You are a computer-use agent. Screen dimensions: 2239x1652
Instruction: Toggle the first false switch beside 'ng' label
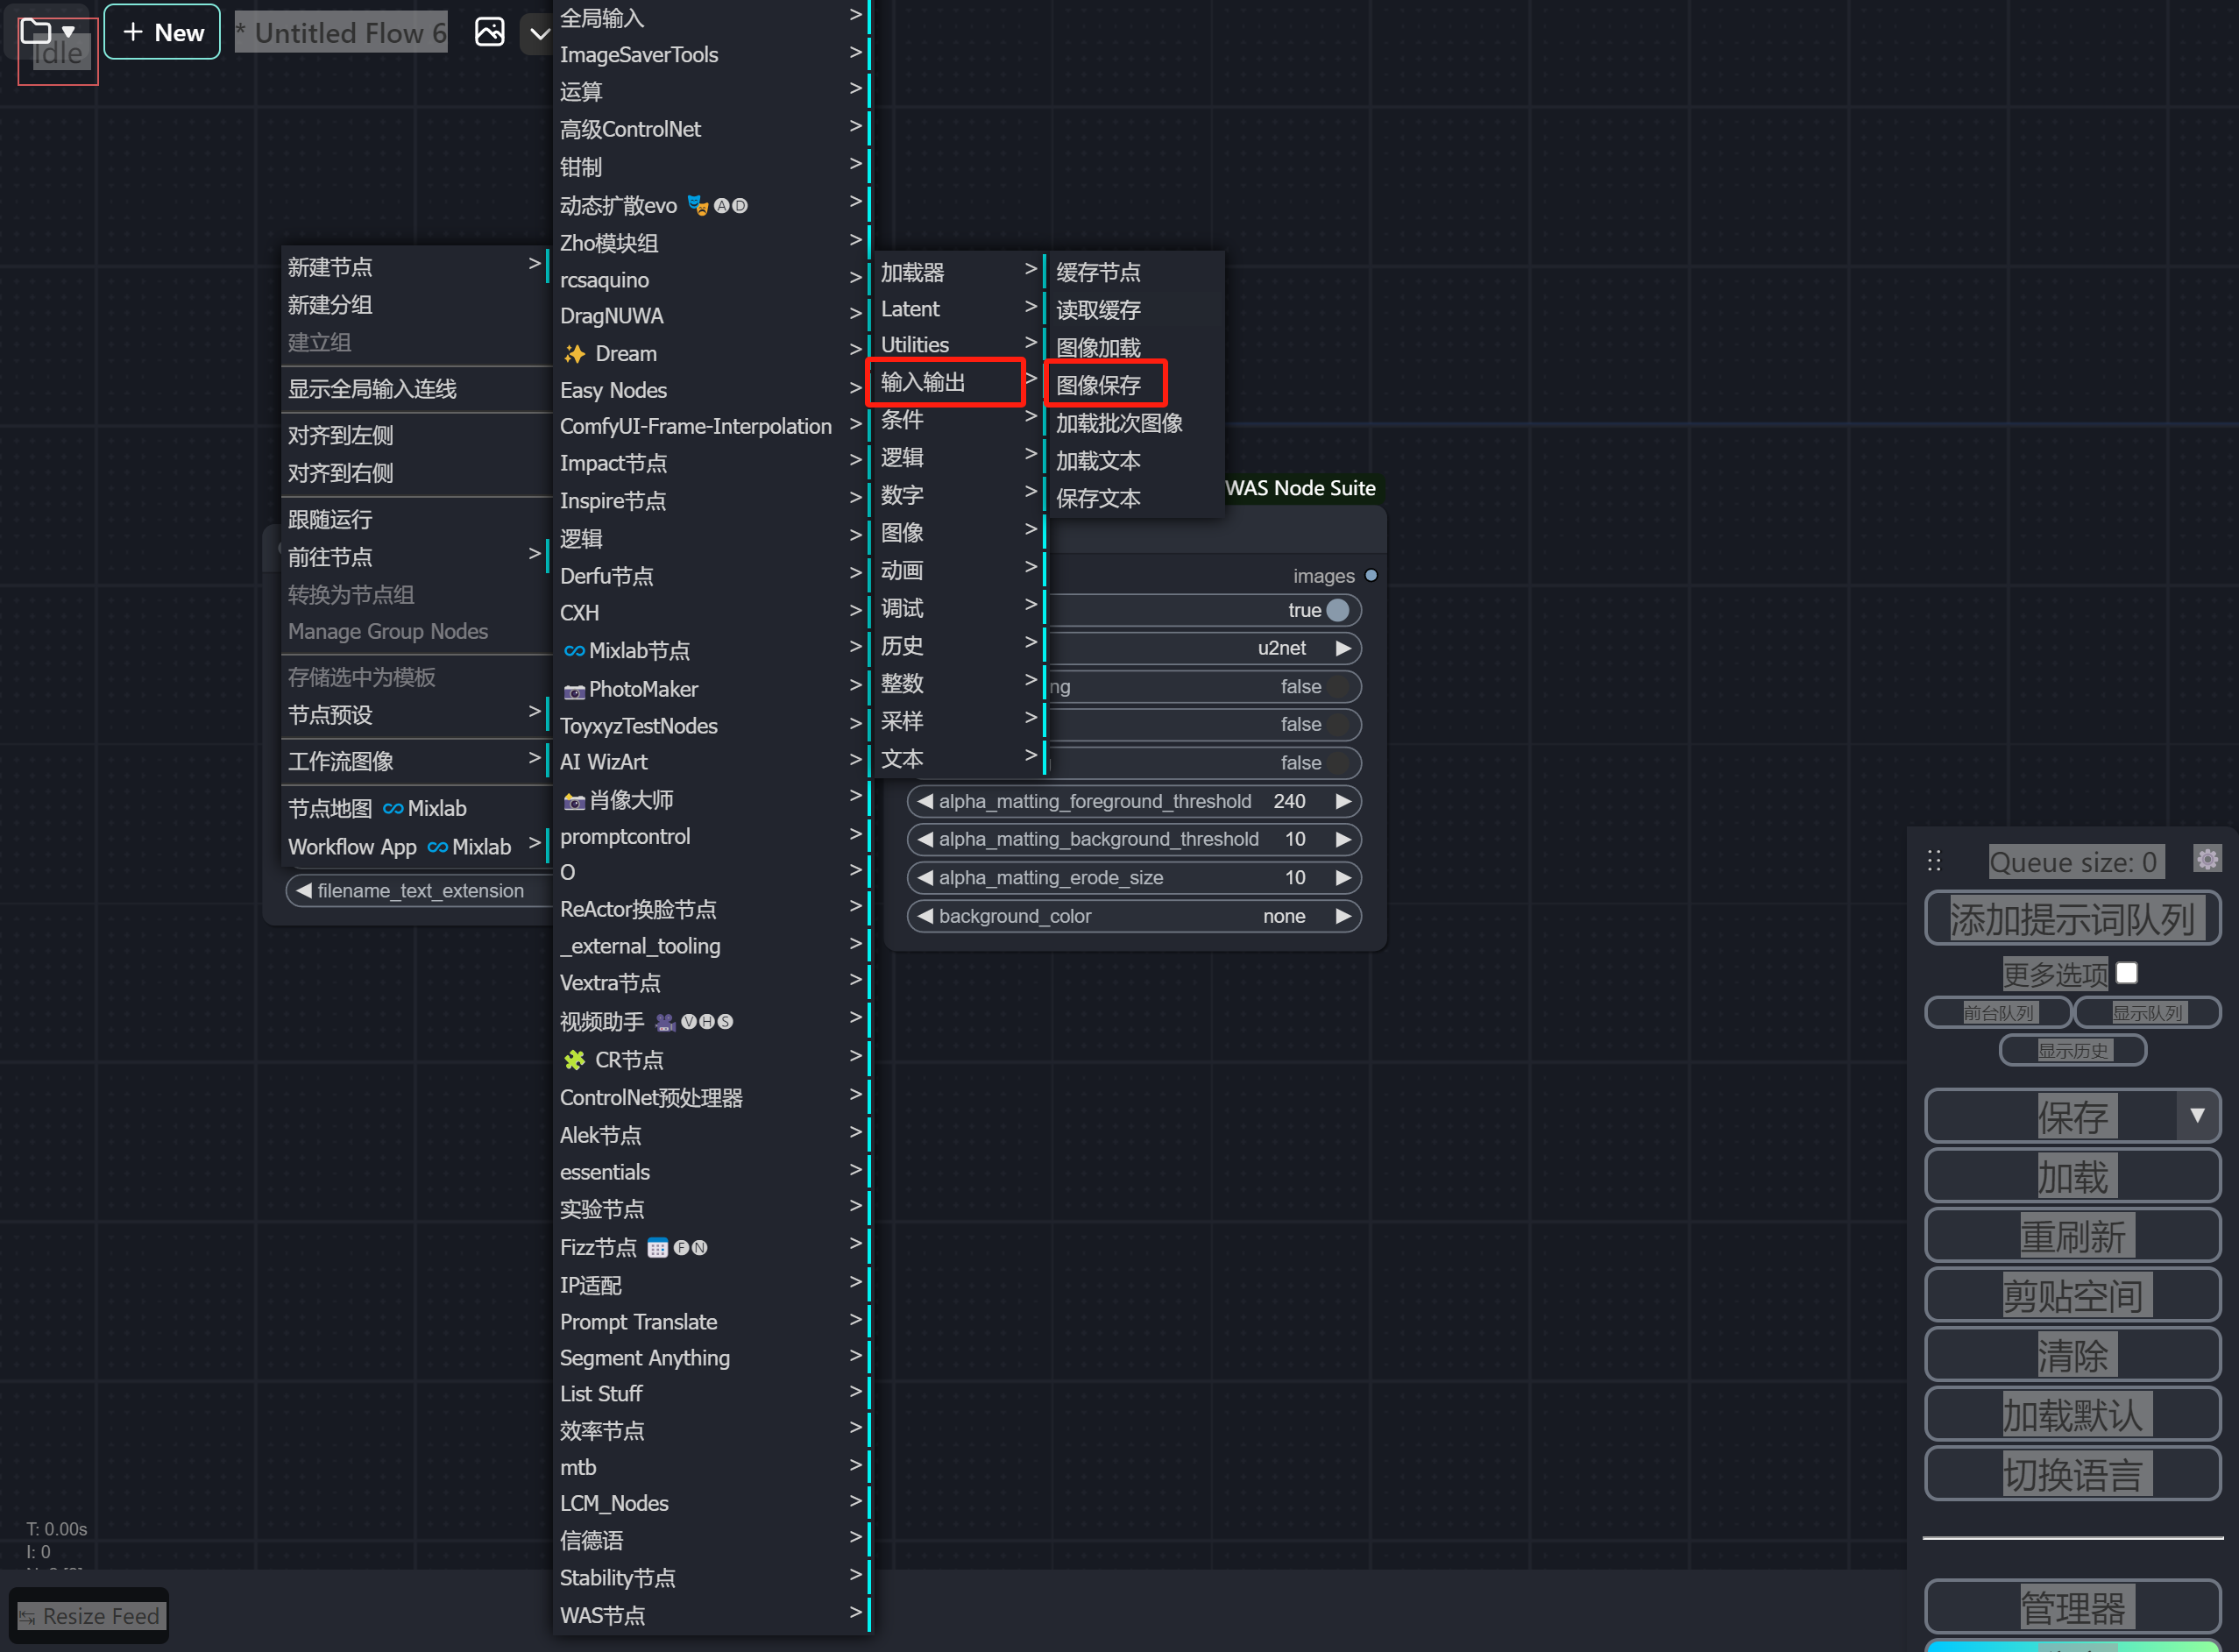(1337, 687)
